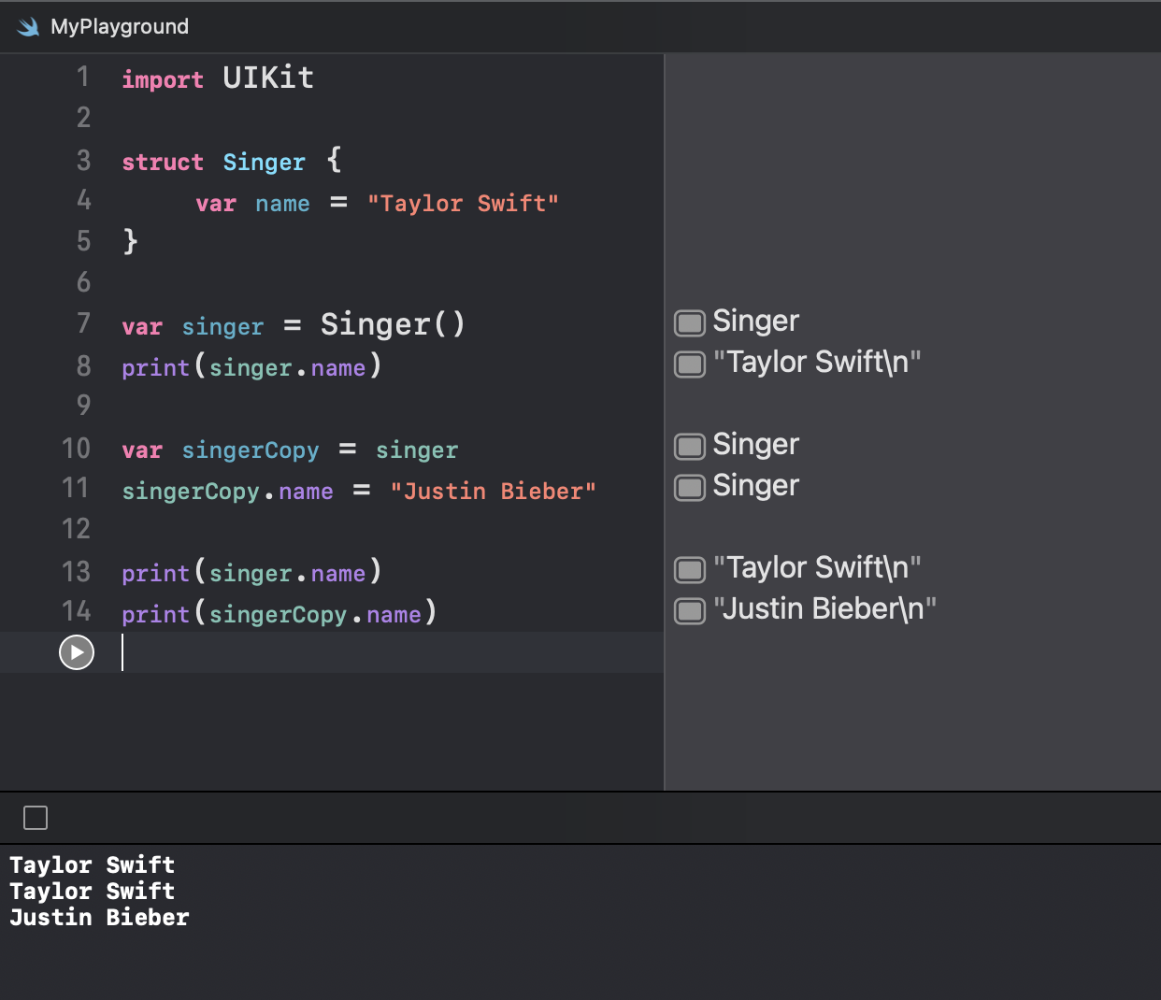Screen dimensions: 1161x1000
Task: Run the playground with the play button
Action: (x=77, y=652)
